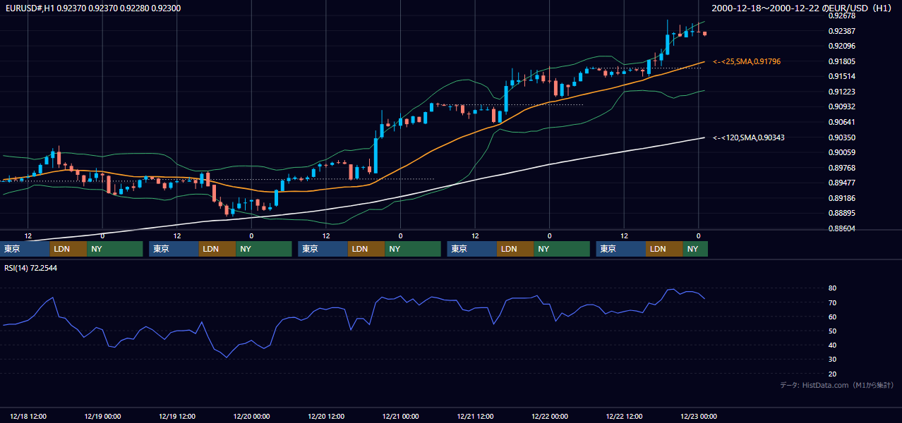This screenshot has height=423, width=902.
Task: Click RSI axis level 50
Action: [832, 331]
